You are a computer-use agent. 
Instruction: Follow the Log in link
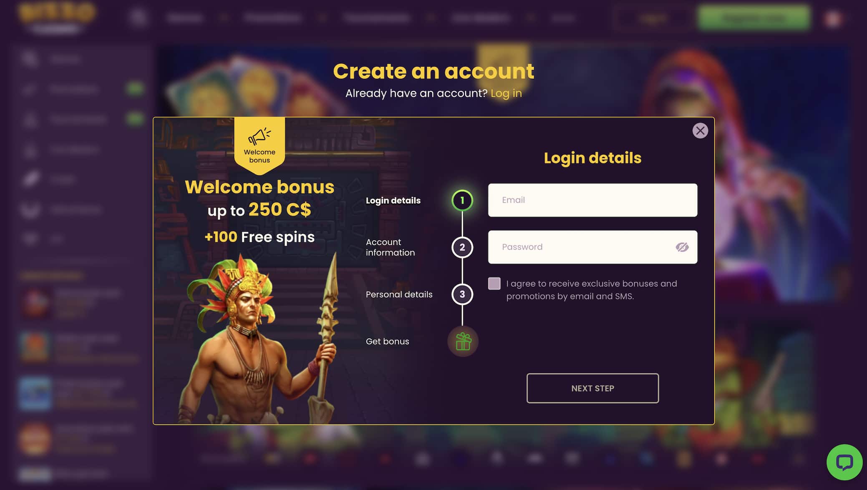(506, 93)
